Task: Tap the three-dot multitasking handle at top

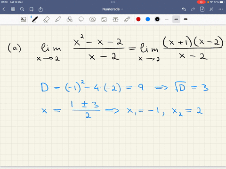Action: click(x=113, y=2)
